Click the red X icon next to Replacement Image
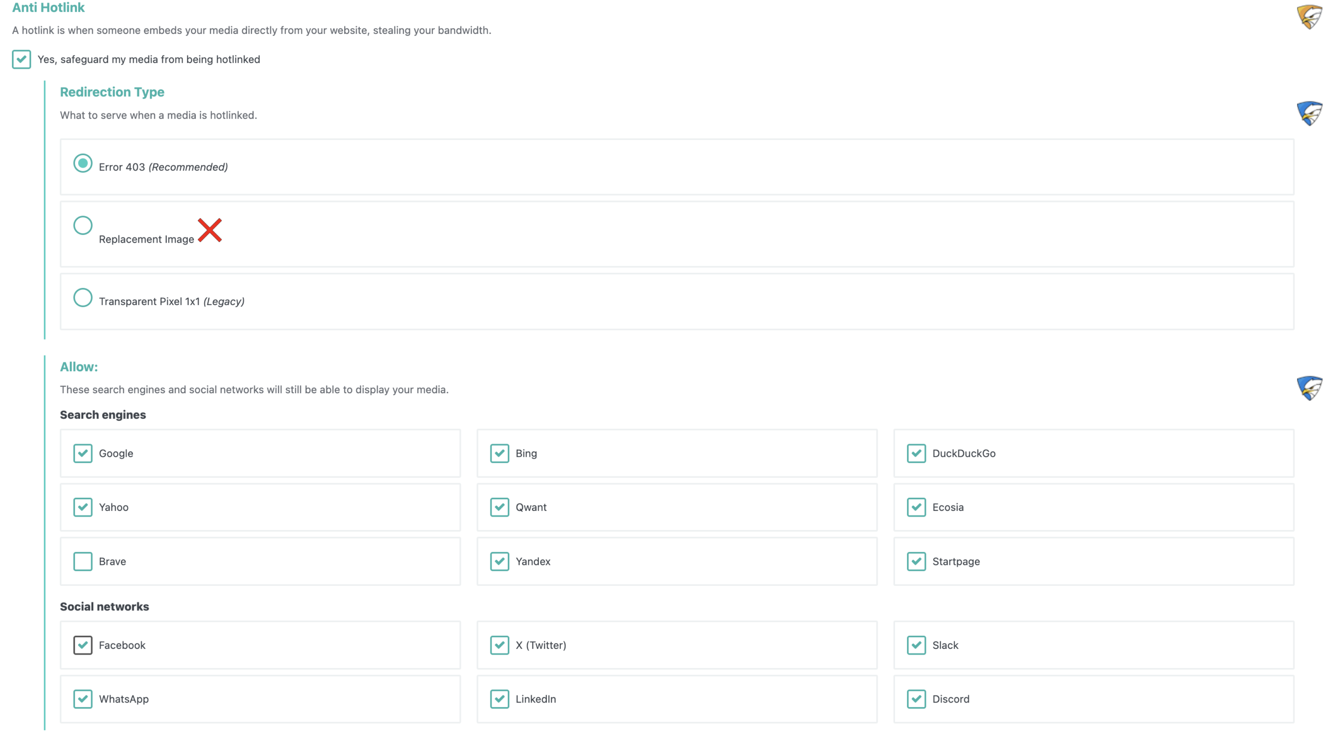Viewport: 1333px width, 741px height. pos(210,230)
